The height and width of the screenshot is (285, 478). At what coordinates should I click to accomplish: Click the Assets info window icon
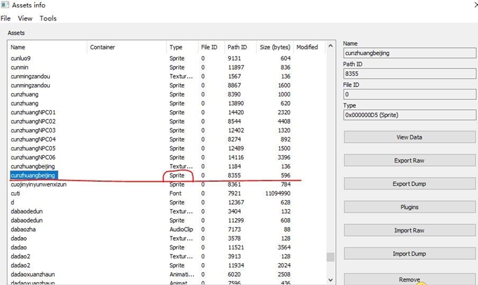click(x=5, y=5)
